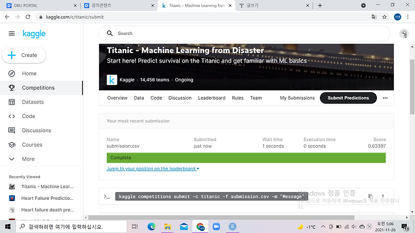Copy the API command with copy icon
Image resolution: width=415 pixels, height=233 pixels.
point(370,196)
